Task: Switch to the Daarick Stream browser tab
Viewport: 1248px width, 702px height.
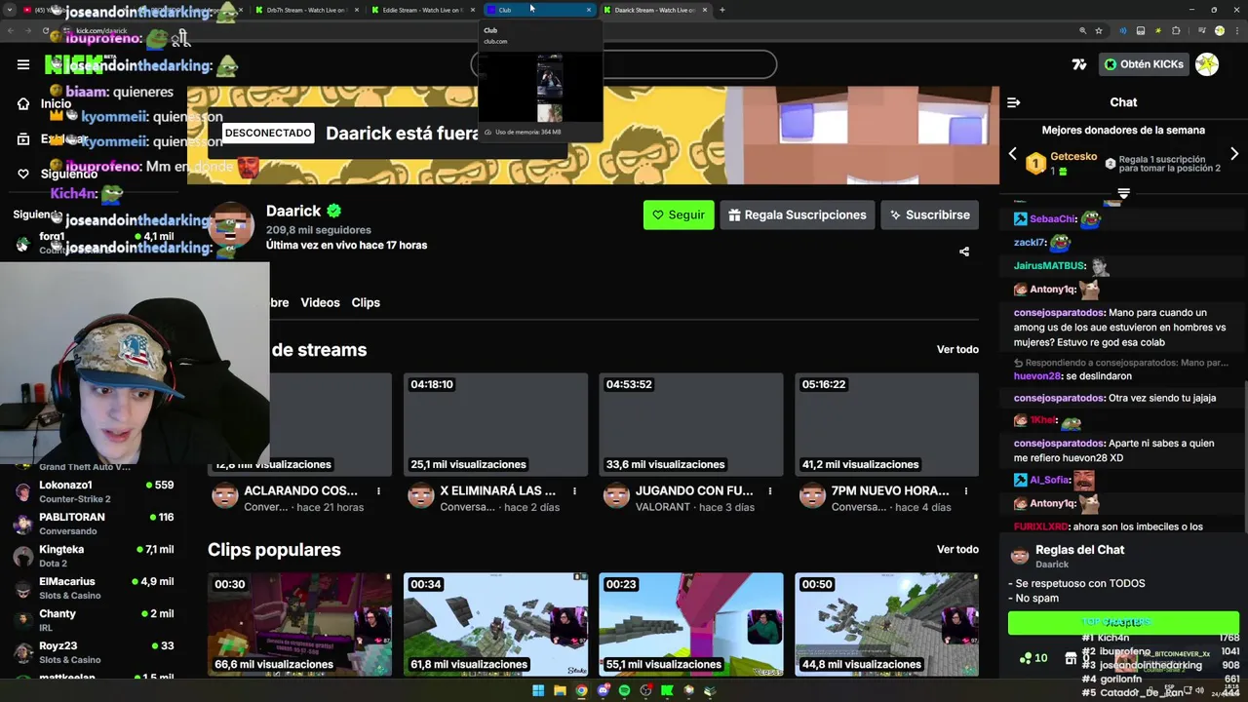Action: pos(655,10)
